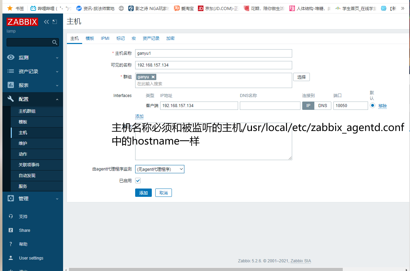Open the bilibili bookmark icon
The image size is (410, 271).
[33, 8]
